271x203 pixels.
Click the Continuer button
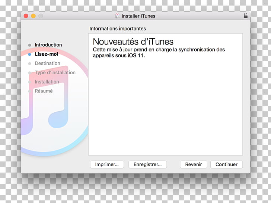click(226, 164)
